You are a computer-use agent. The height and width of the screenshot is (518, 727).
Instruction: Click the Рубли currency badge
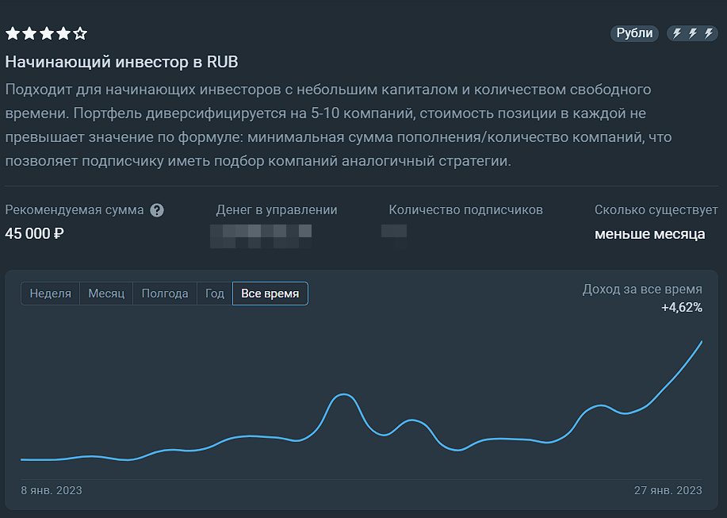click(634, 33)
